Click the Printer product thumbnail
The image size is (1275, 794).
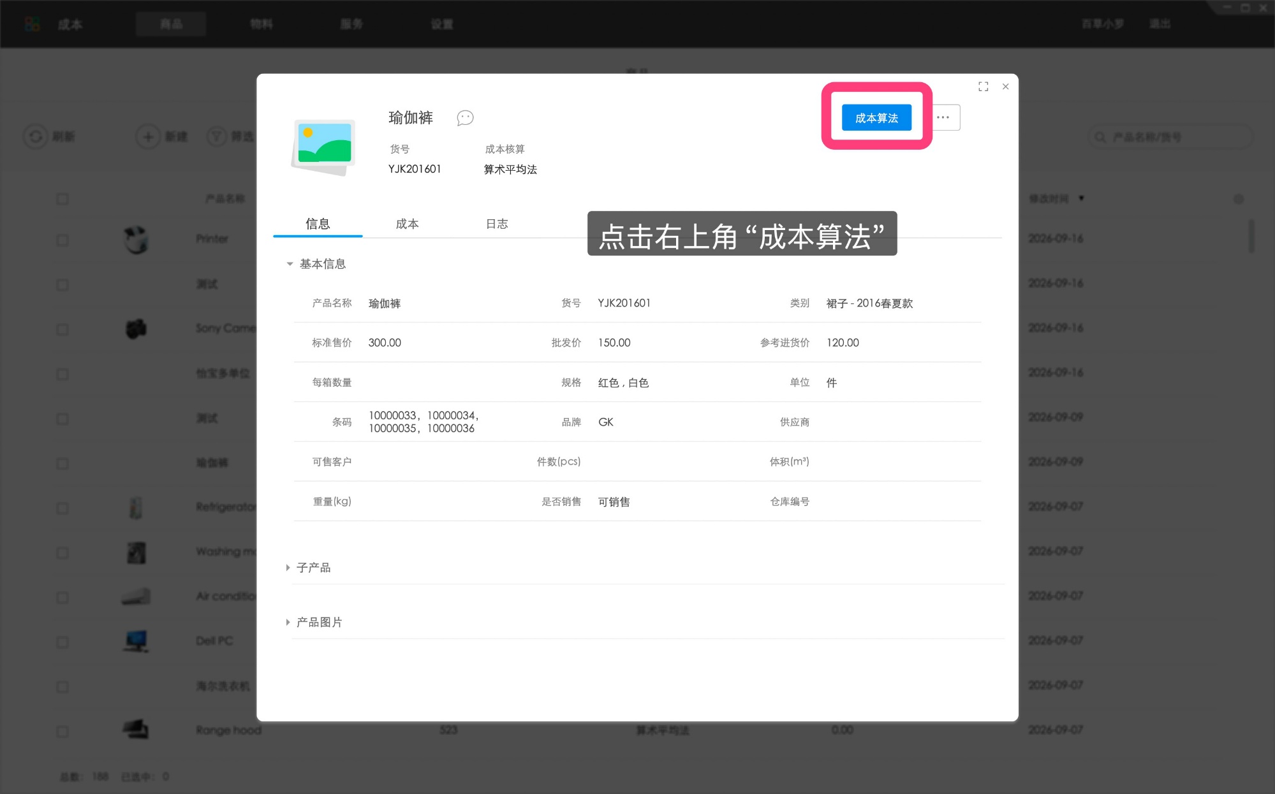pyautogui.click(x=136, y=240)
